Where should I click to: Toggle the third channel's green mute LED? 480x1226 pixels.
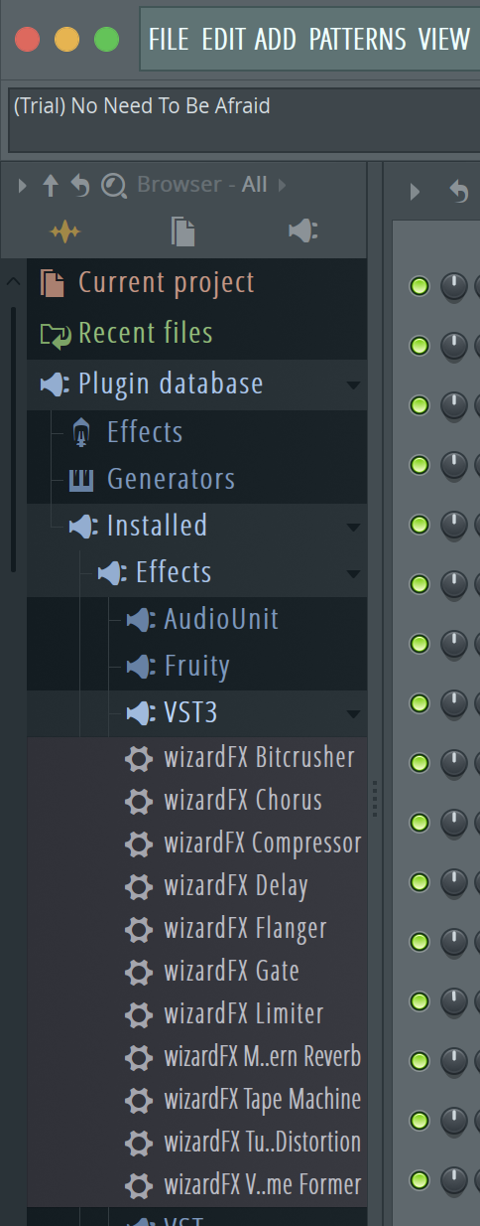tap(419, 405)
